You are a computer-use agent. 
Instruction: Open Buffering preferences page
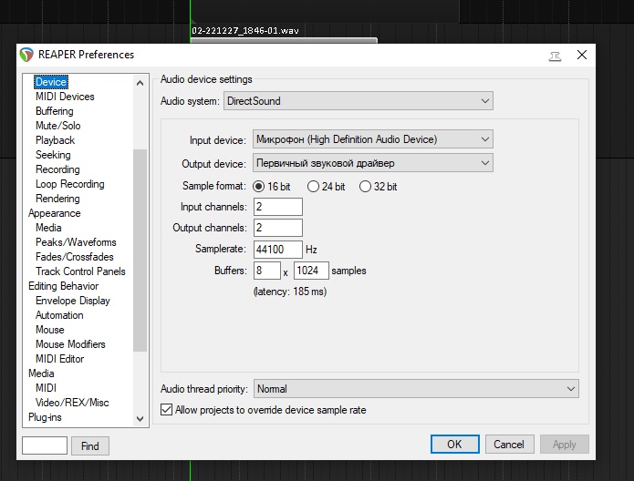55,111
